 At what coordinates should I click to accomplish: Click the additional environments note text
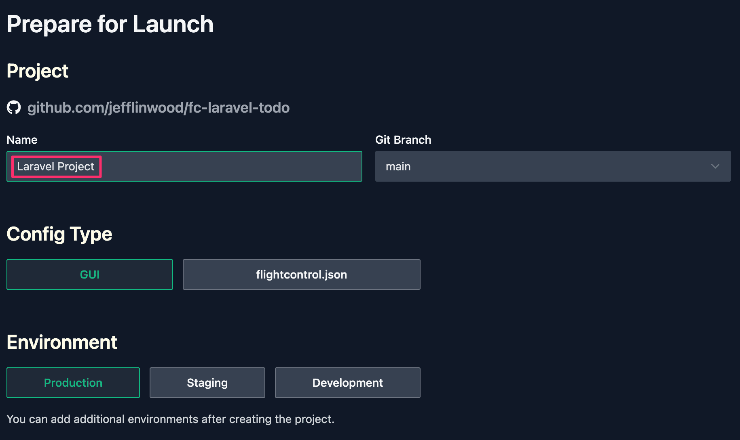point(171,419)
